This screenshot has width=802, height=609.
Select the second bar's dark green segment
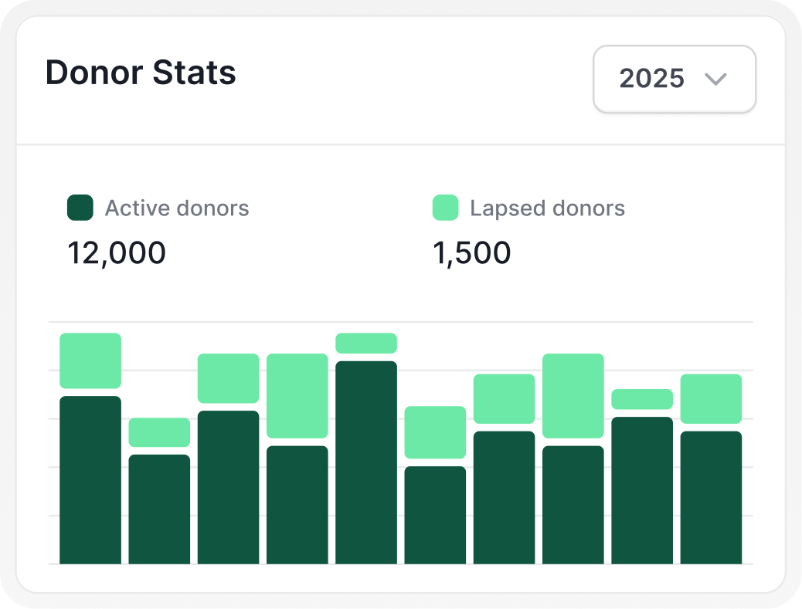[x=160, y=509]
